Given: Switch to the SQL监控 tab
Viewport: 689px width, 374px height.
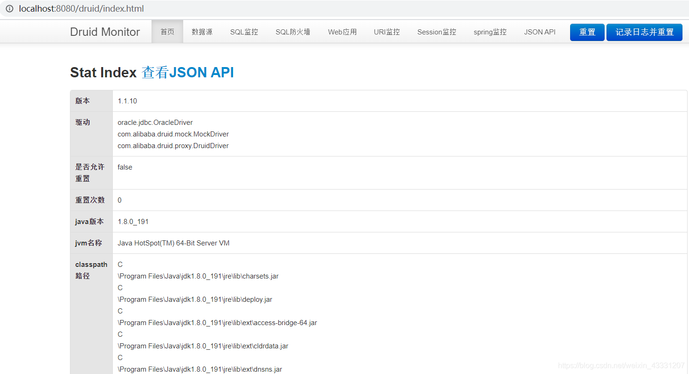Looking at the screenshot, I should tap(244, 32).
